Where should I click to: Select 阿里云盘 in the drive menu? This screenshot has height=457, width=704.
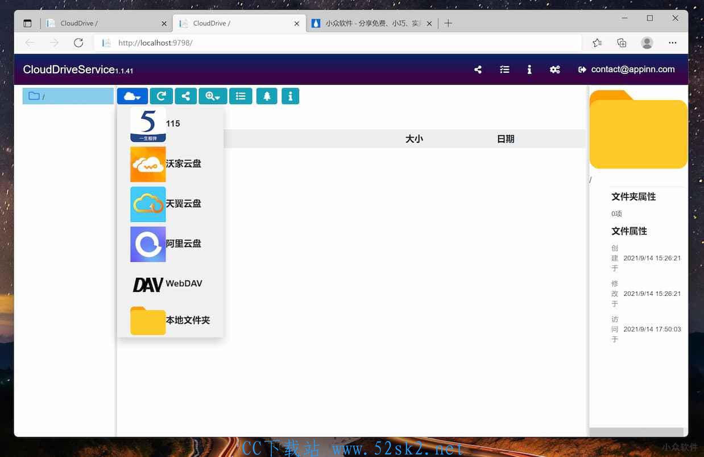click(169, 244)
